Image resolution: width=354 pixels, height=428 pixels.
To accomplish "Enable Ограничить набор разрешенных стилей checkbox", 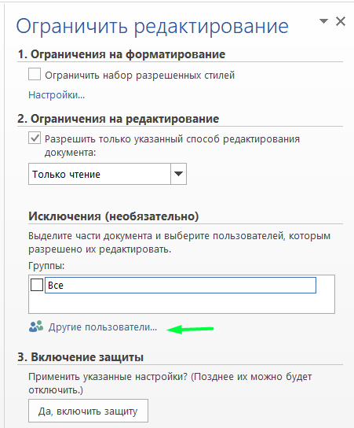I will click(x=35, y=74).
